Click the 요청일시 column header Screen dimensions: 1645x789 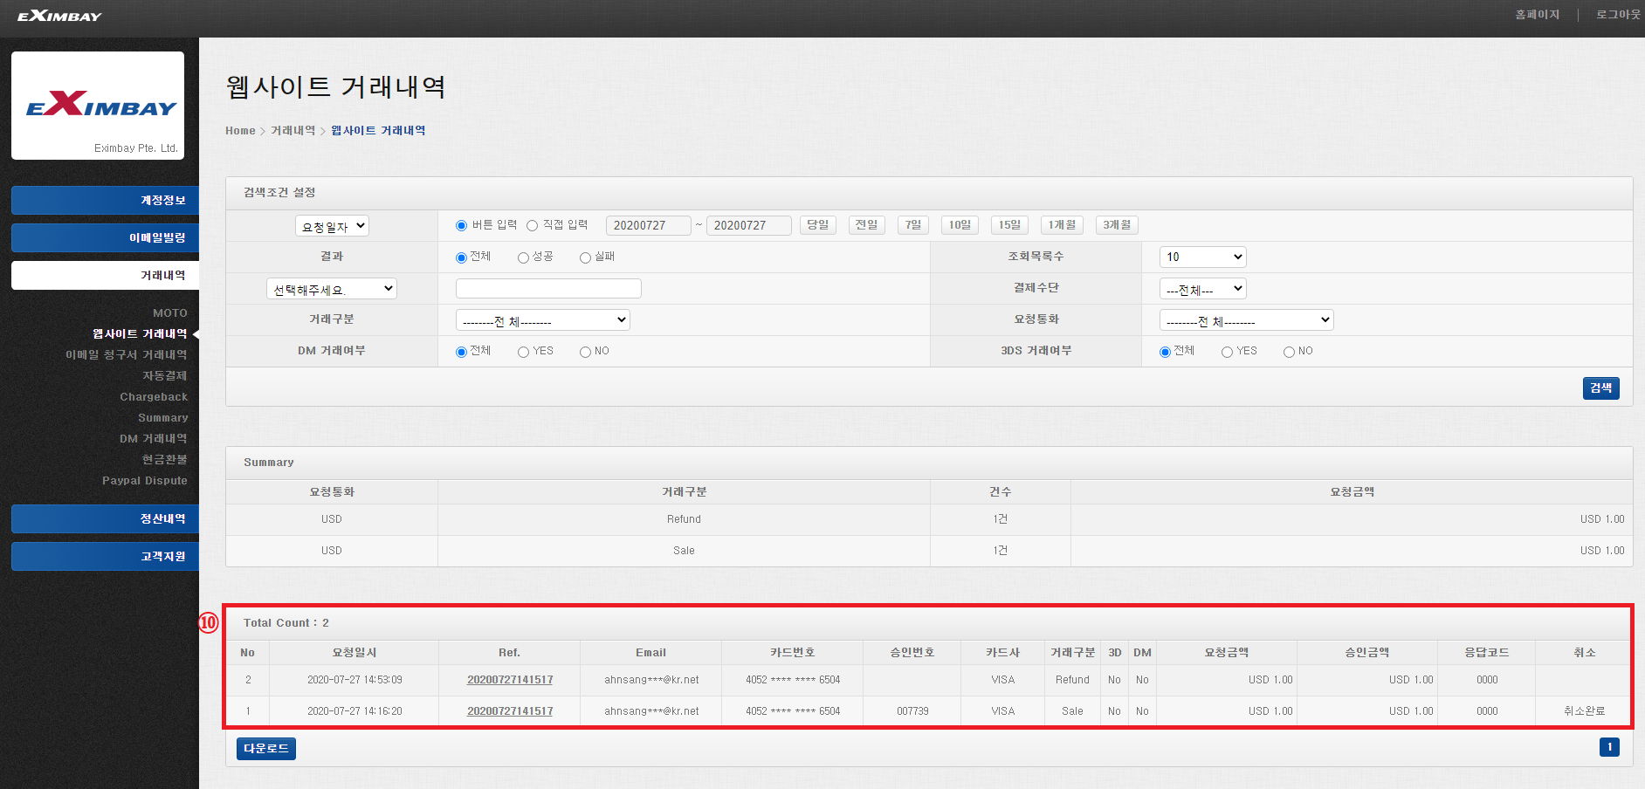point(354,653)
